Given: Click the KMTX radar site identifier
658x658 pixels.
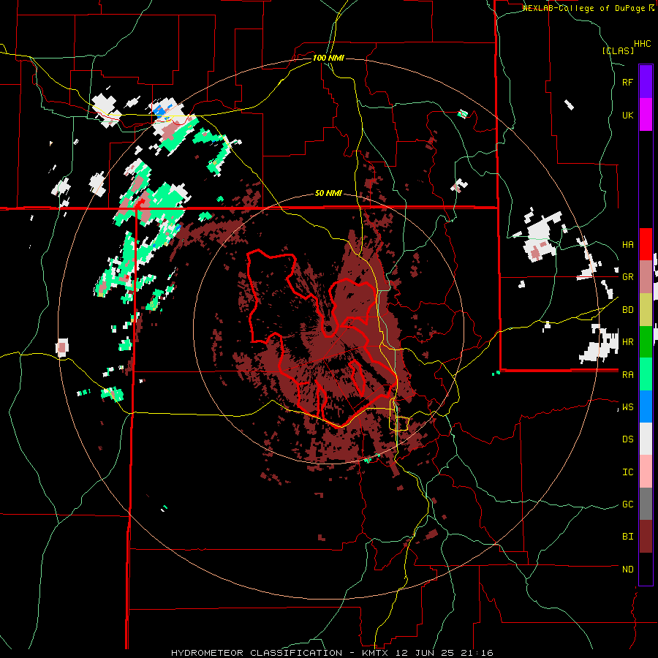Looking at the screenshot, I should tap(377, 653).
